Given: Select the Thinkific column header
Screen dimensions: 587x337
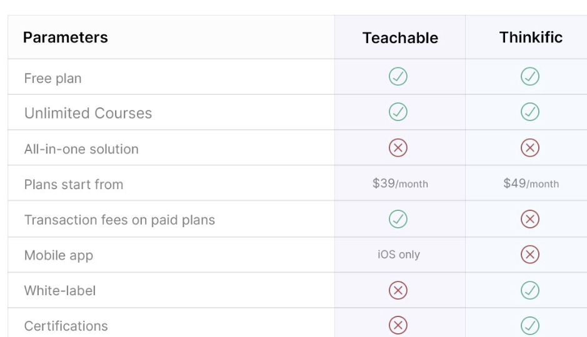Looking at the screenshot, I should 531,37.
